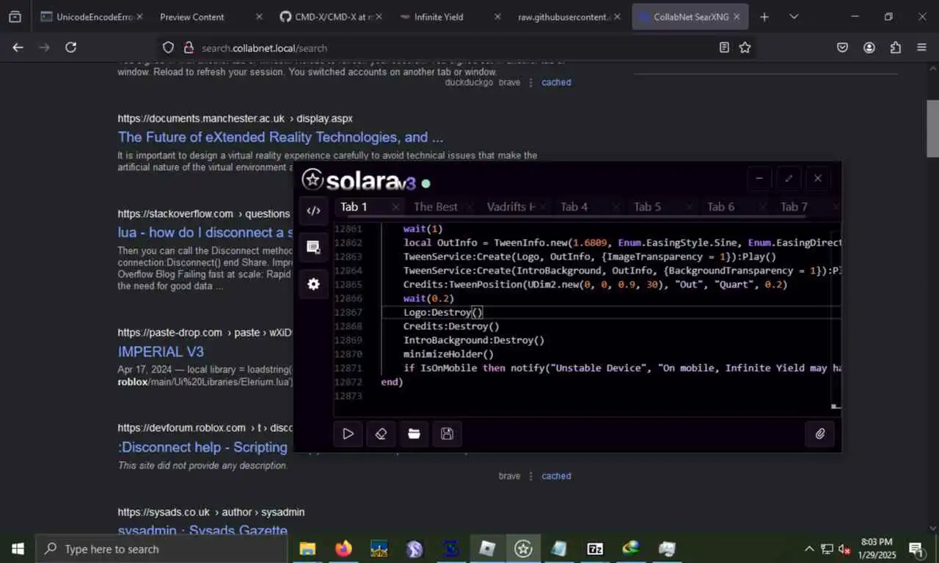Open the :Disconnect help - Scripting result
Viewport: 939px width, 563px height.
tap(202, 447)
